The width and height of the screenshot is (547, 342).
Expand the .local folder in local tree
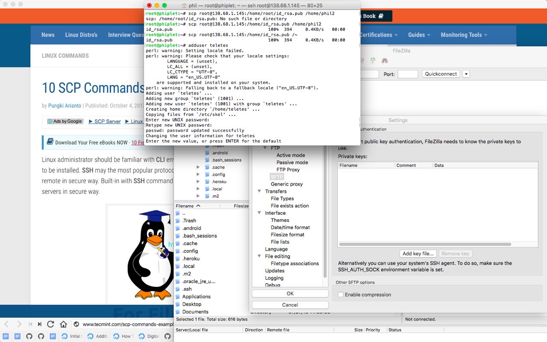pyautogui.click(x=198, y=189)
